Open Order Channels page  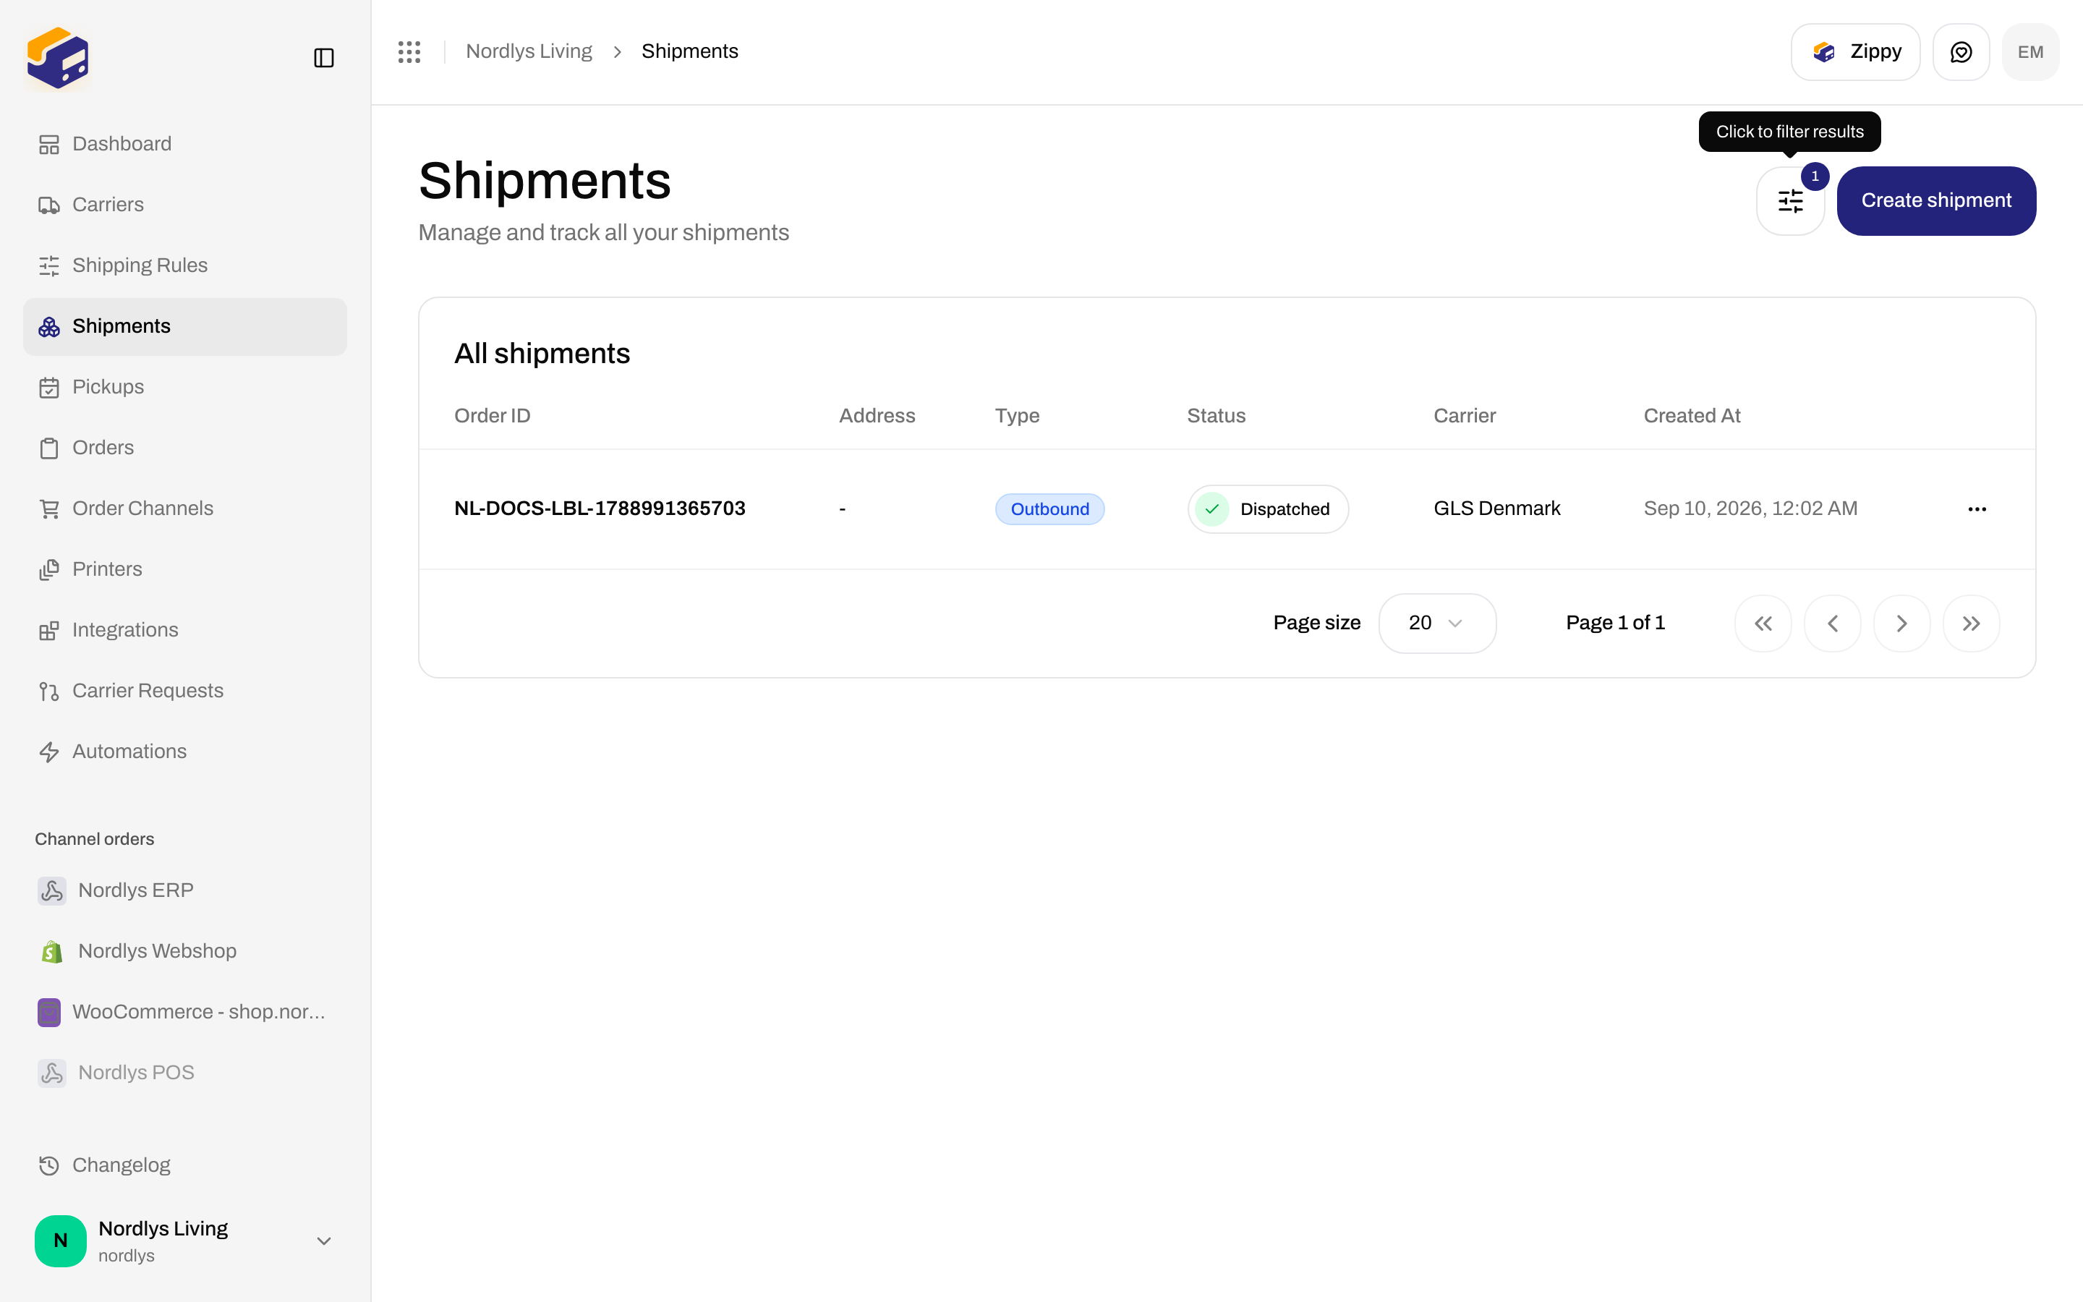tap(185, 509)
